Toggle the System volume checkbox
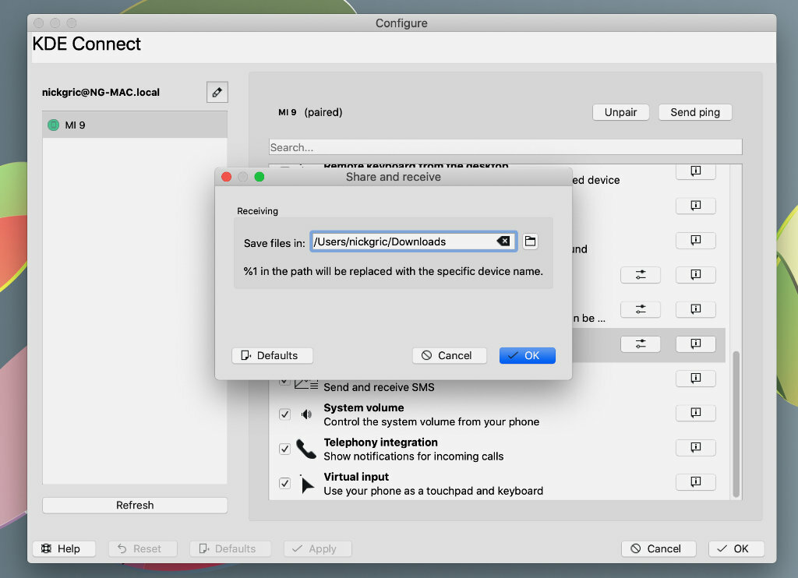The height and width of the screenshot is (578, 798). 284,414
